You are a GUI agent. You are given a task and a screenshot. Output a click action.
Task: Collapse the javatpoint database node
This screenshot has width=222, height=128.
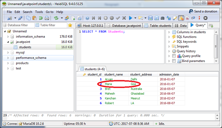(x=8, y=42)
